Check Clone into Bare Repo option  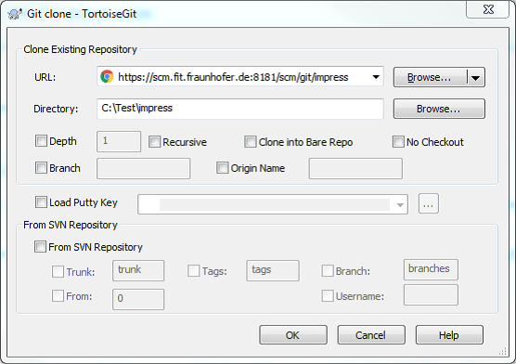click(250, 142)
